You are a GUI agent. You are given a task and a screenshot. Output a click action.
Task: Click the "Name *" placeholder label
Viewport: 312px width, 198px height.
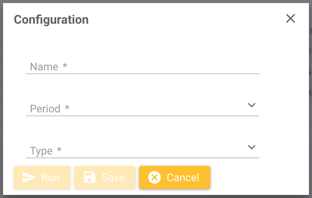click(x=49, y=67)
